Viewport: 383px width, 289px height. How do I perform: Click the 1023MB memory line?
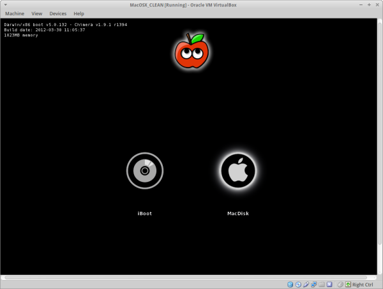pyautogui.click(x=21, y=35)
